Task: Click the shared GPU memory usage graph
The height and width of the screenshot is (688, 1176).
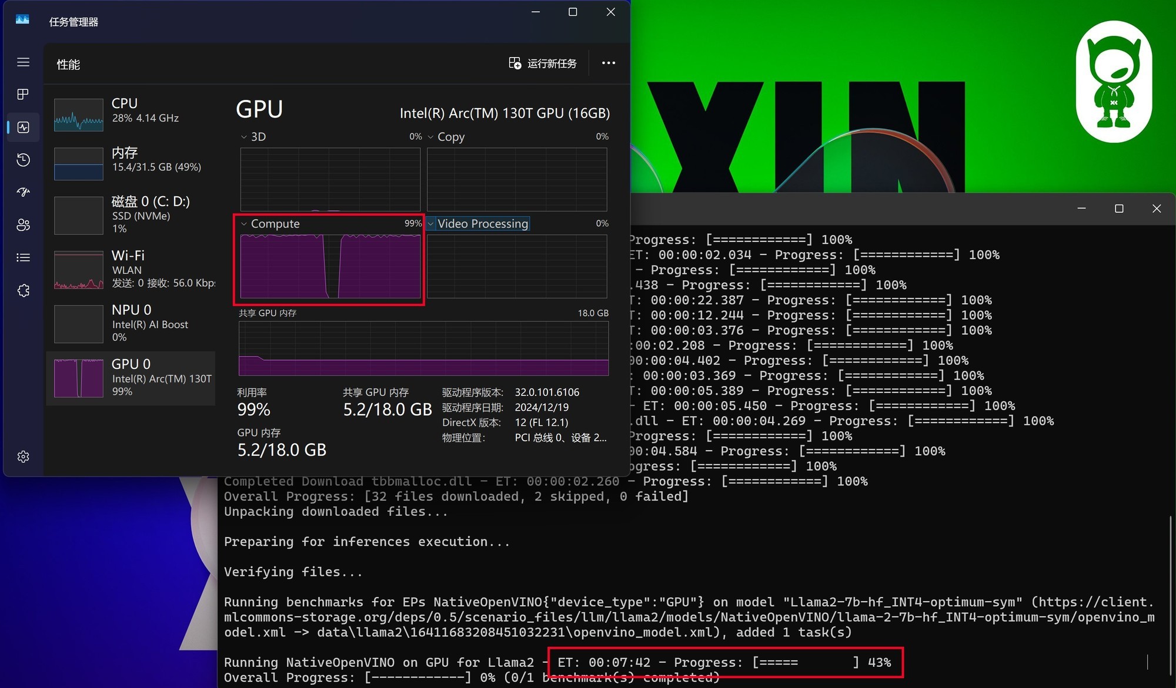Action: point(423,348)
